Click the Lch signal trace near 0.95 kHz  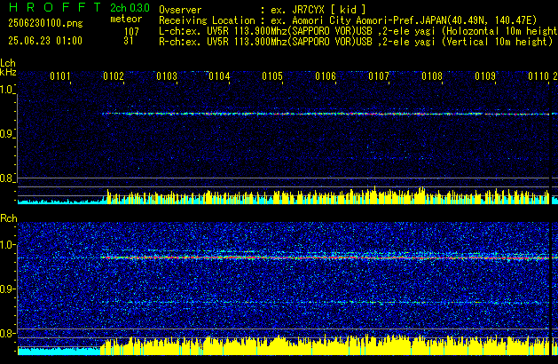(x=326, y=114)
